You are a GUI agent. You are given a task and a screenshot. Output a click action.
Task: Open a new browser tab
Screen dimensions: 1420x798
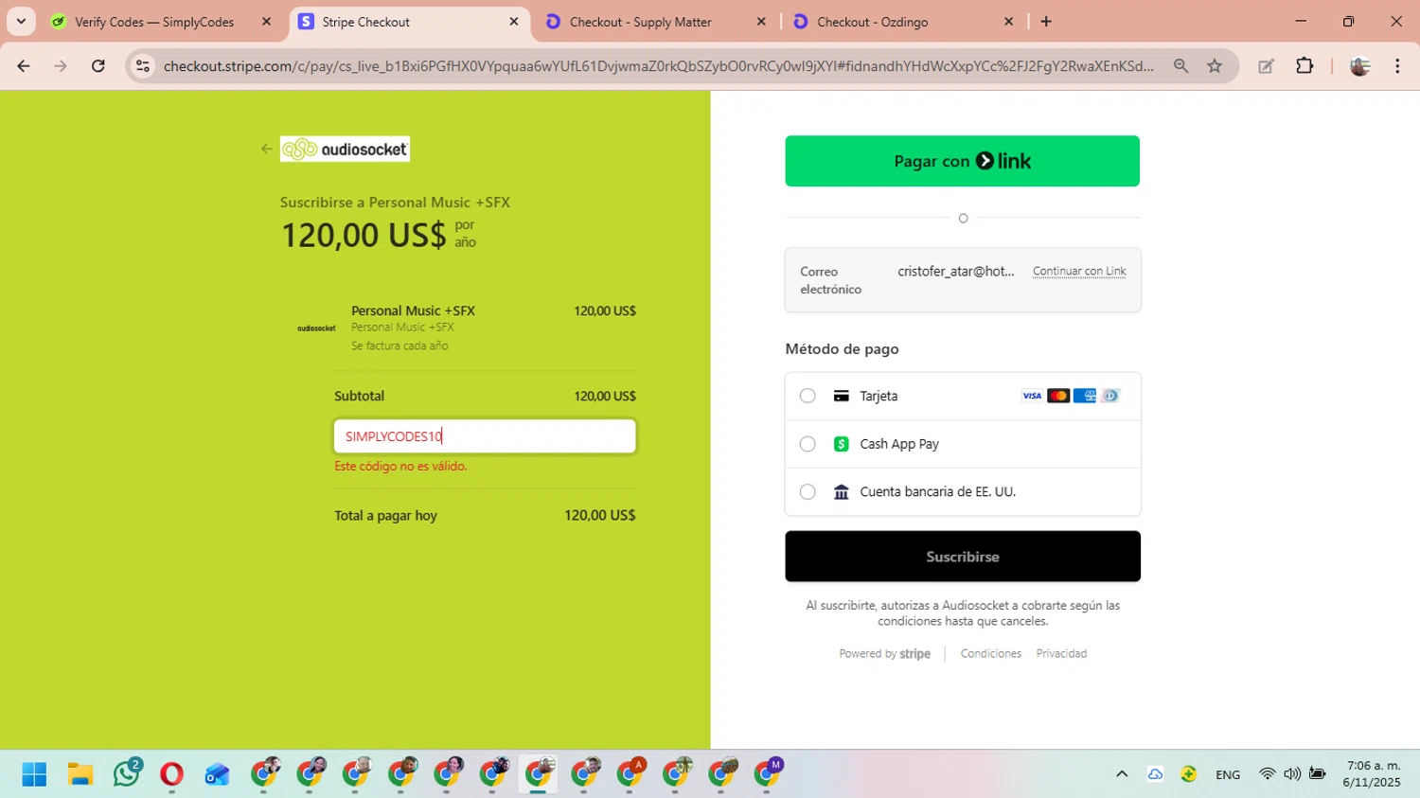point(1046,22)
